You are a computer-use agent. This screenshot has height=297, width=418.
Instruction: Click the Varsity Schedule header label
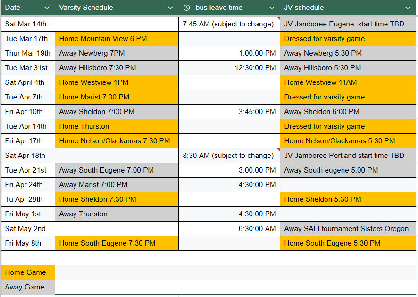86,8
